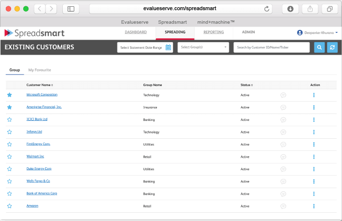
Task: Open action menu for Duke Energy Corp
Action: pyautogui.click(x=314, y=169)
